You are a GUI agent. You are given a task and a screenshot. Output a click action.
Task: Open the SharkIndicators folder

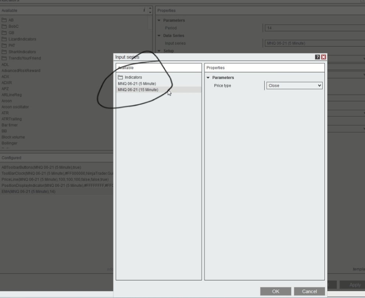click(x=22, y=52)
